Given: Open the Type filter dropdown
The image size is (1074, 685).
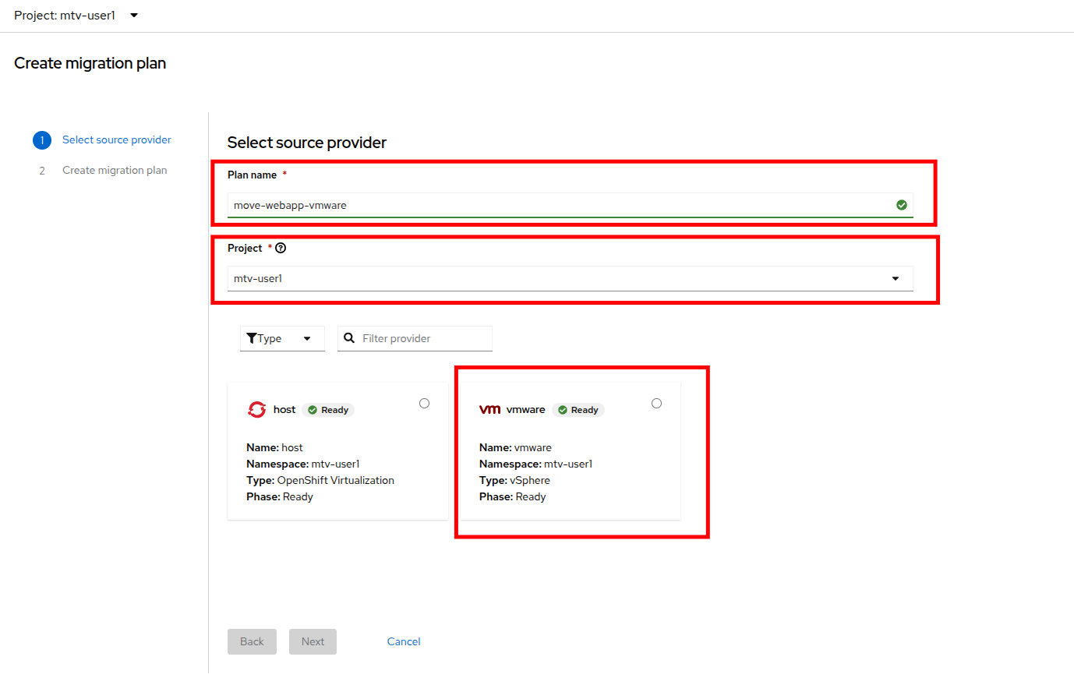Looking at the screenshot, I should click(281, 338).
